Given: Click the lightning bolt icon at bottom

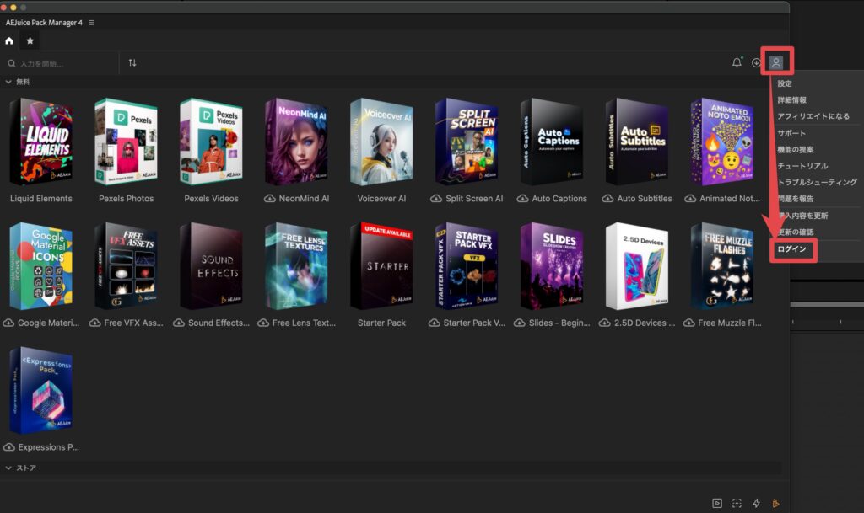Looking at the screenshot, I should click(x=757, y=503).
